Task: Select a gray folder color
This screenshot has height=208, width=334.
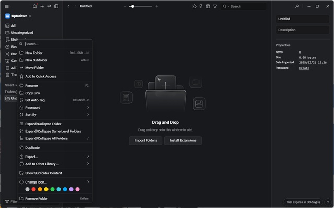Action: [x=27, y=189]
